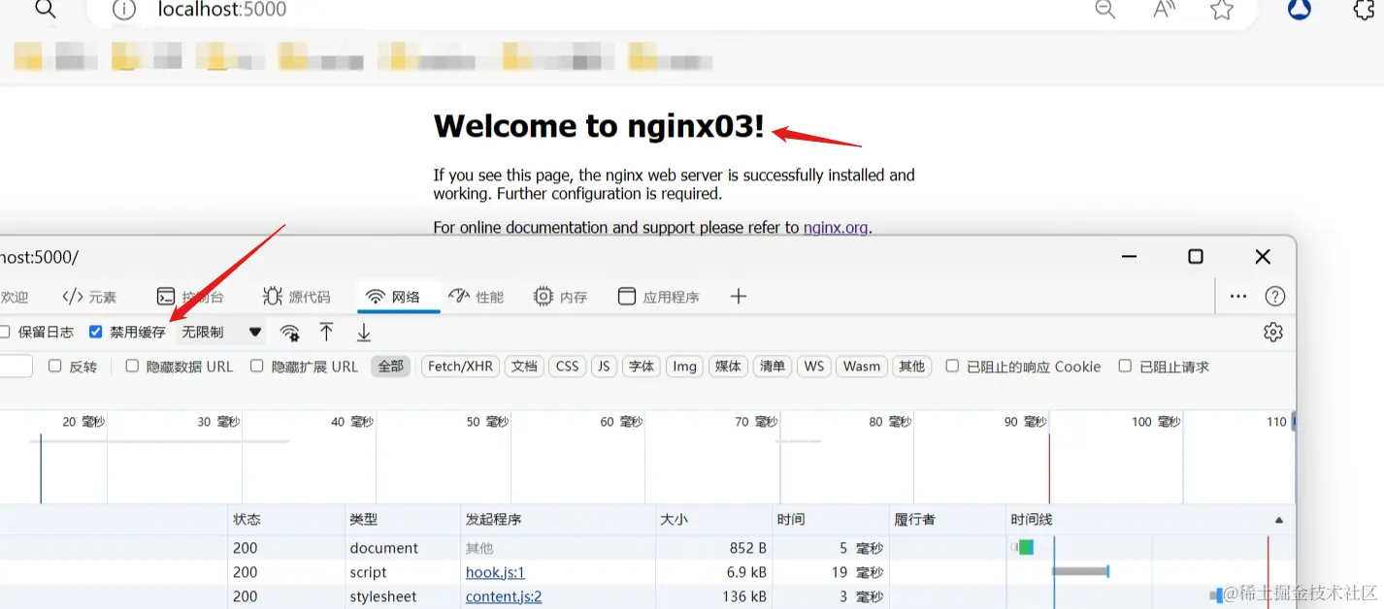Viewport: 1384px width, 609px height.
Task: Select the 6.9 kB script request size
Action: pyautogui.click(x=746, y=572)
